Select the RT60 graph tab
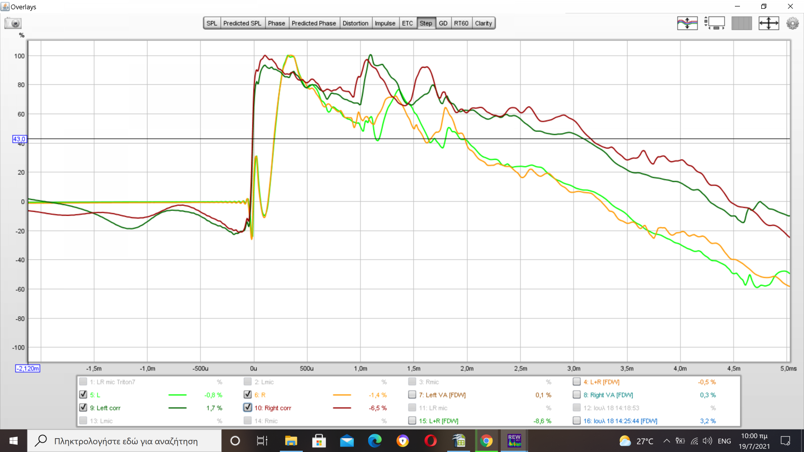 point(461,23)
